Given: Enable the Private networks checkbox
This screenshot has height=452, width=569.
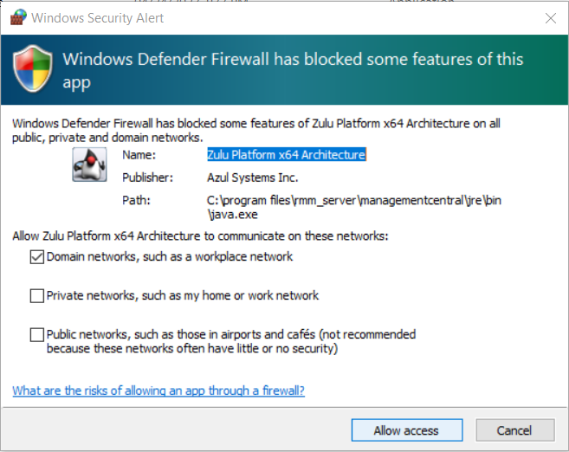Looking at the screenshot, I should tap(36, 295).
